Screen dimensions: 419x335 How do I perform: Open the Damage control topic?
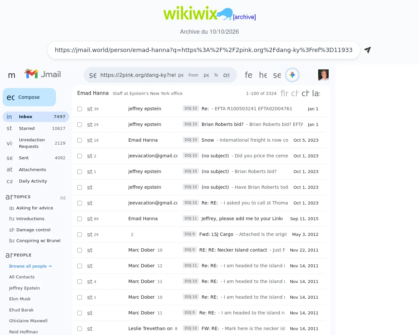pyautogui.click(x=33, y=230)
